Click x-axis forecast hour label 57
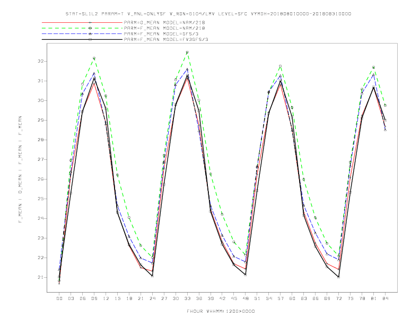Screen dimensions: 420x325 281,298
